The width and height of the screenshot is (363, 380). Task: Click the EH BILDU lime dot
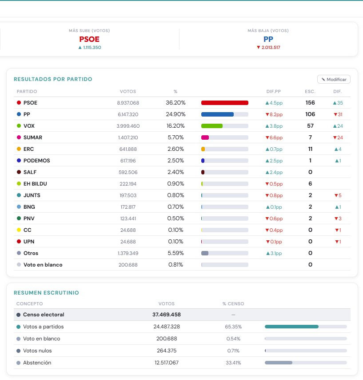point(19,184)
